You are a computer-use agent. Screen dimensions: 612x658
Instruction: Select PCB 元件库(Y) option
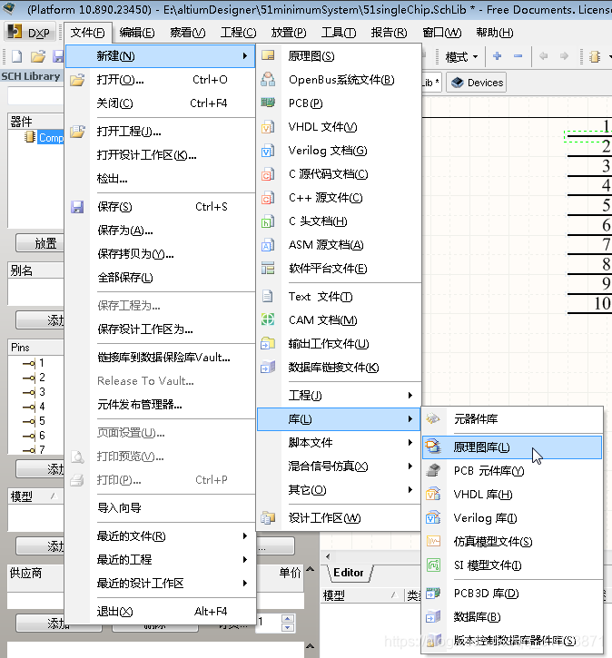point(489,471)
